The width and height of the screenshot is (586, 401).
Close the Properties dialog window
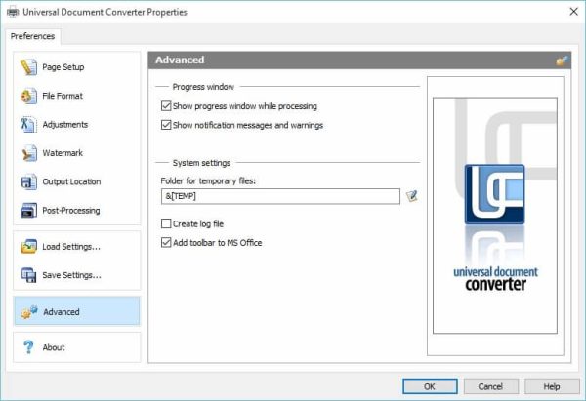point(573,12)
